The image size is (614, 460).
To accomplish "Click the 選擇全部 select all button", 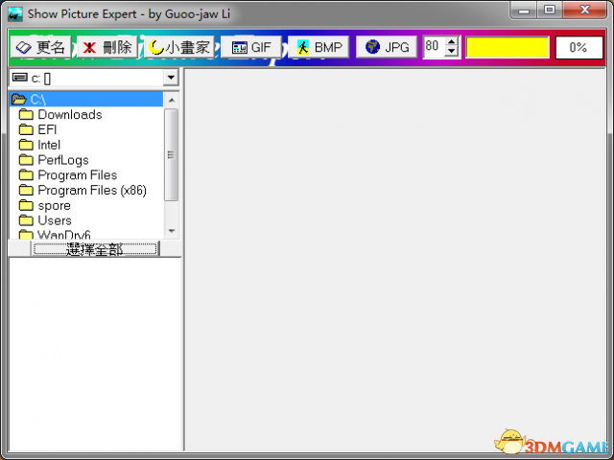I will click(95, 249).
